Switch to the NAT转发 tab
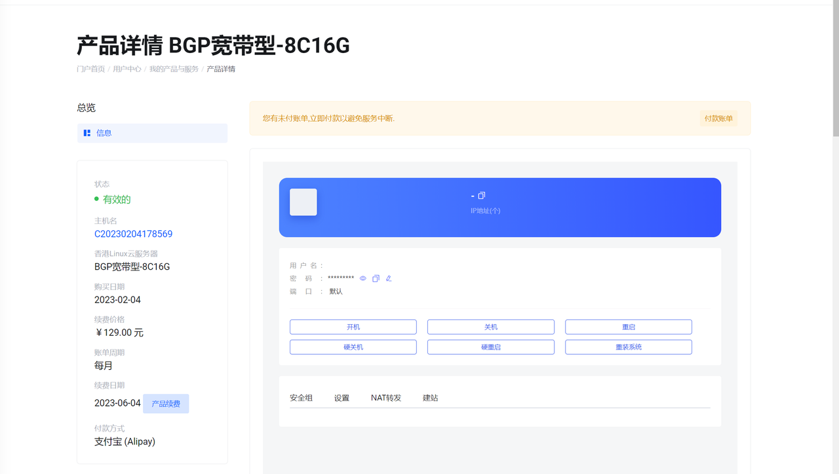Screen dimensions: 839x474 386,397
